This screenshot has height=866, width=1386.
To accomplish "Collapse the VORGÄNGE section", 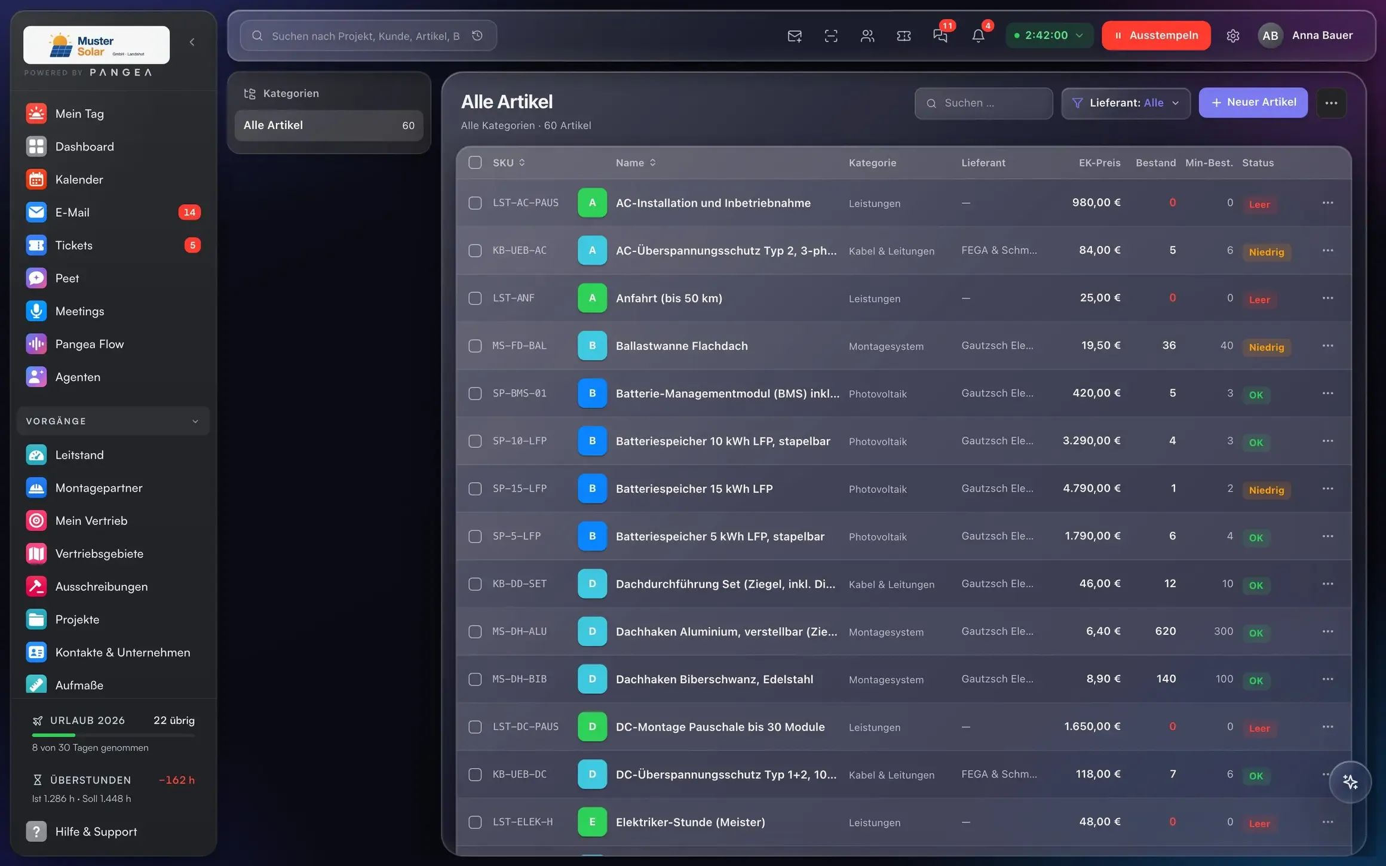I will tap(113, 421).
